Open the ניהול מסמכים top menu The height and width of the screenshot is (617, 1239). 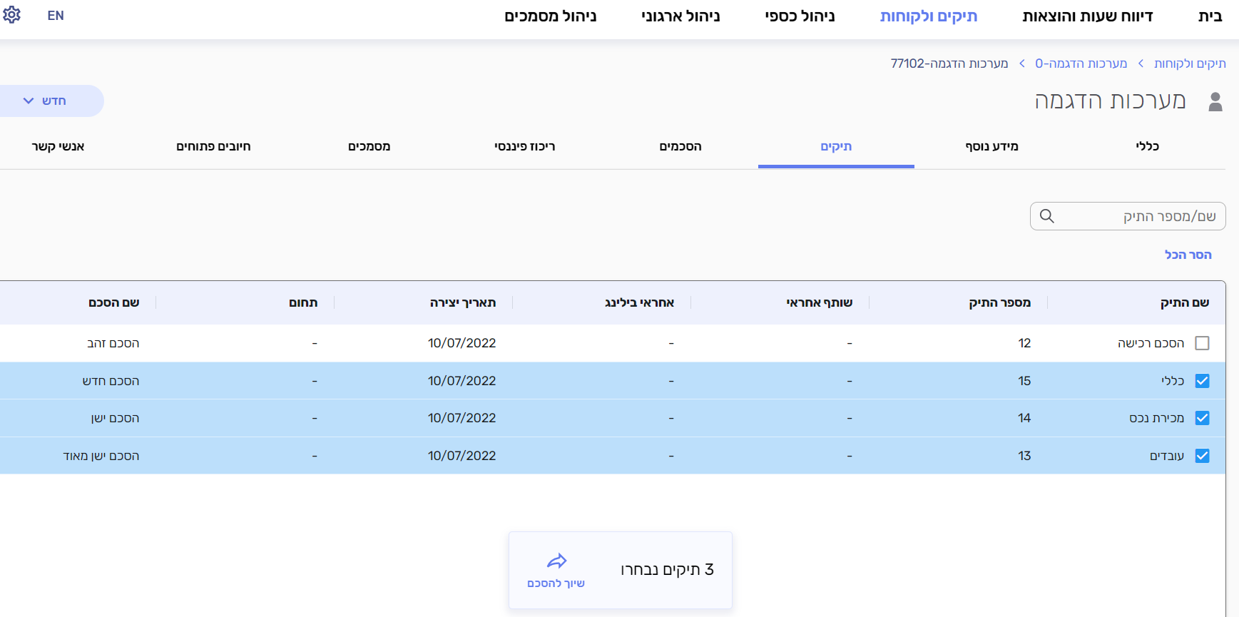(x=550, y=16)
